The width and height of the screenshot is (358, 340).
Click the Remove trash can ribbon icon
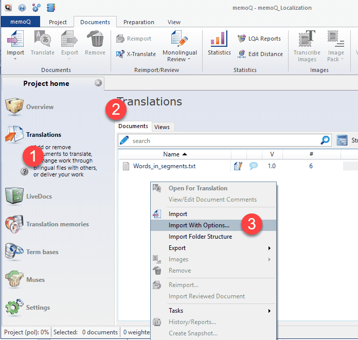pos(95,39)
